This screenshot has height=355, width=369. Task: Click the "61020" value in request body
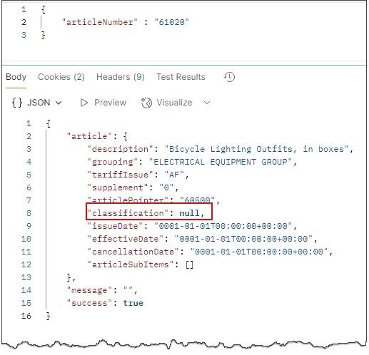pyautogui.click(x=171, y=22)
